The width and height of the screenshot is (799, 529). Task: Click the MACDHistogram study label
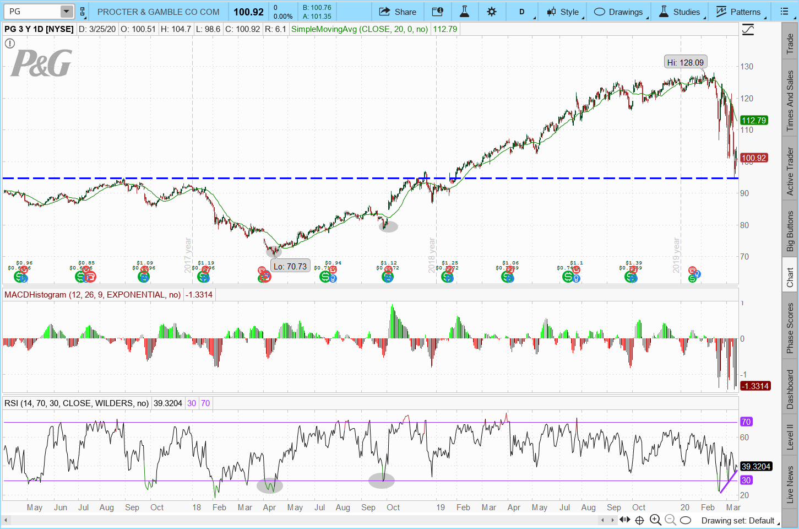pos(93,295)
